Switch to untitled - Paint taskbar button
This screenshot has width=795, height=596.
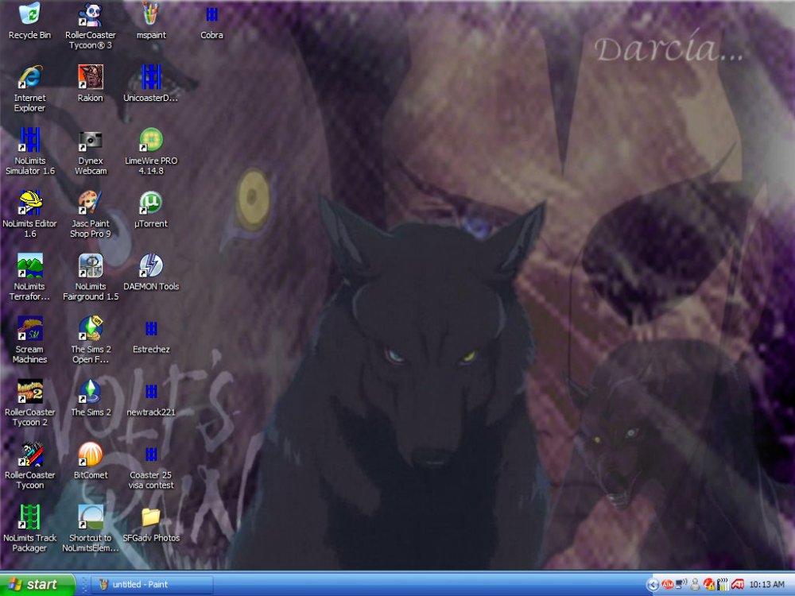click(152, 585)
